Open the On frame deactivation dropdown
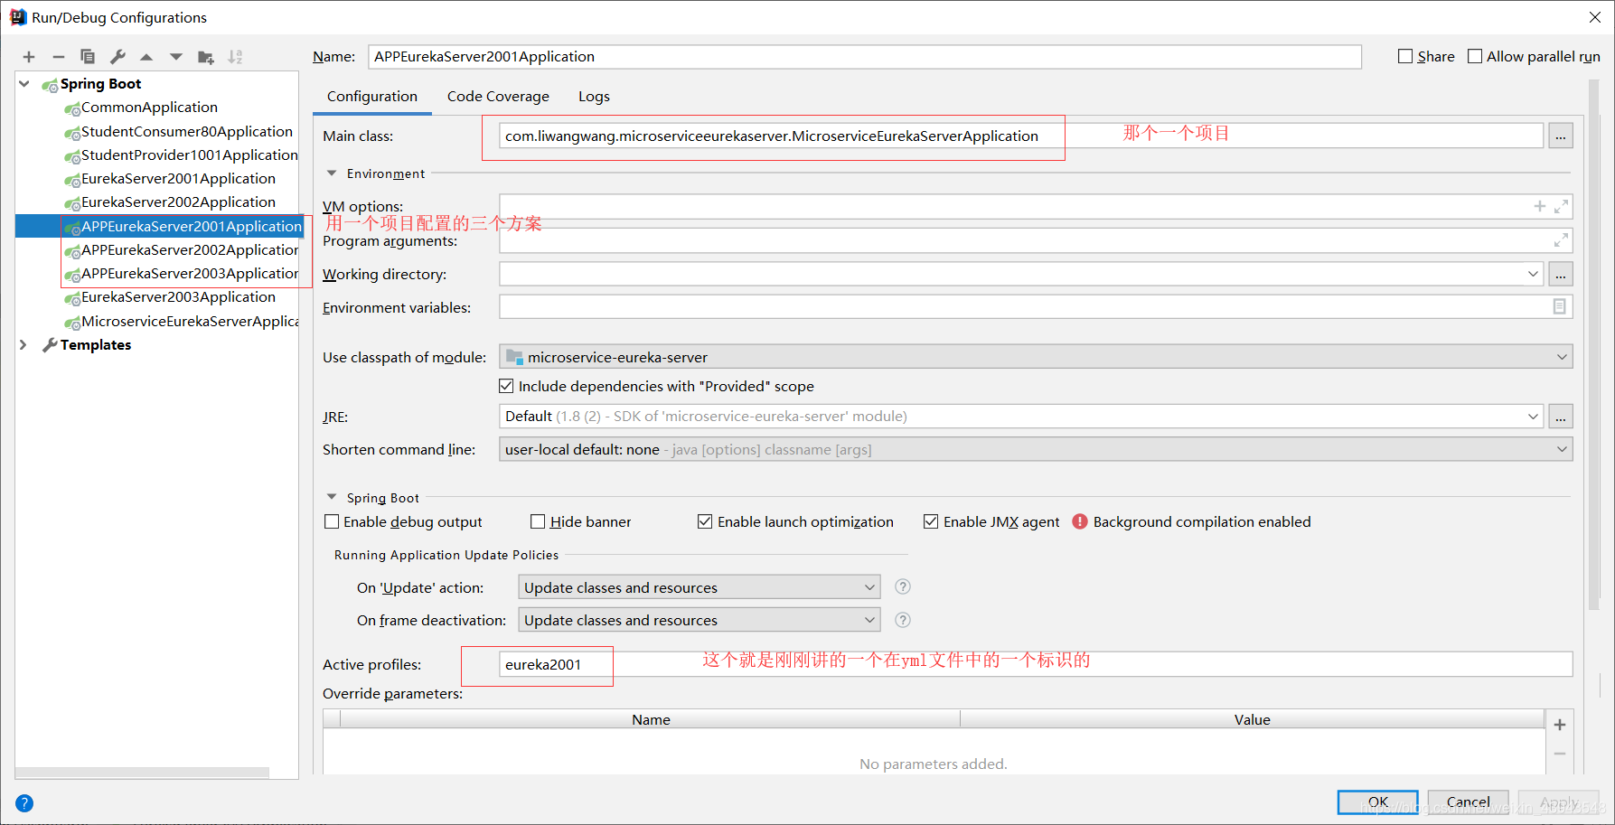This screenshot has height=825, width=1615. click(869, 620)
